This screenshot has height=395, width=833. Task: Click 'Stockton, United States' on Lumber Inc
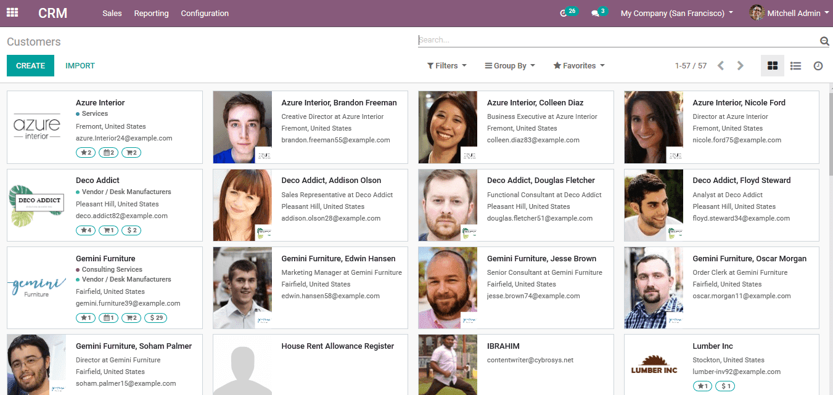(728, 360)
